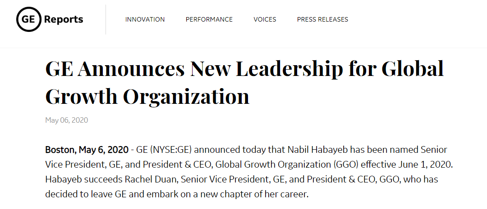Viewport: 487px width, 209px height.
Task: Click the Reports wordmark beside the logo
Action: coord(64,19)
